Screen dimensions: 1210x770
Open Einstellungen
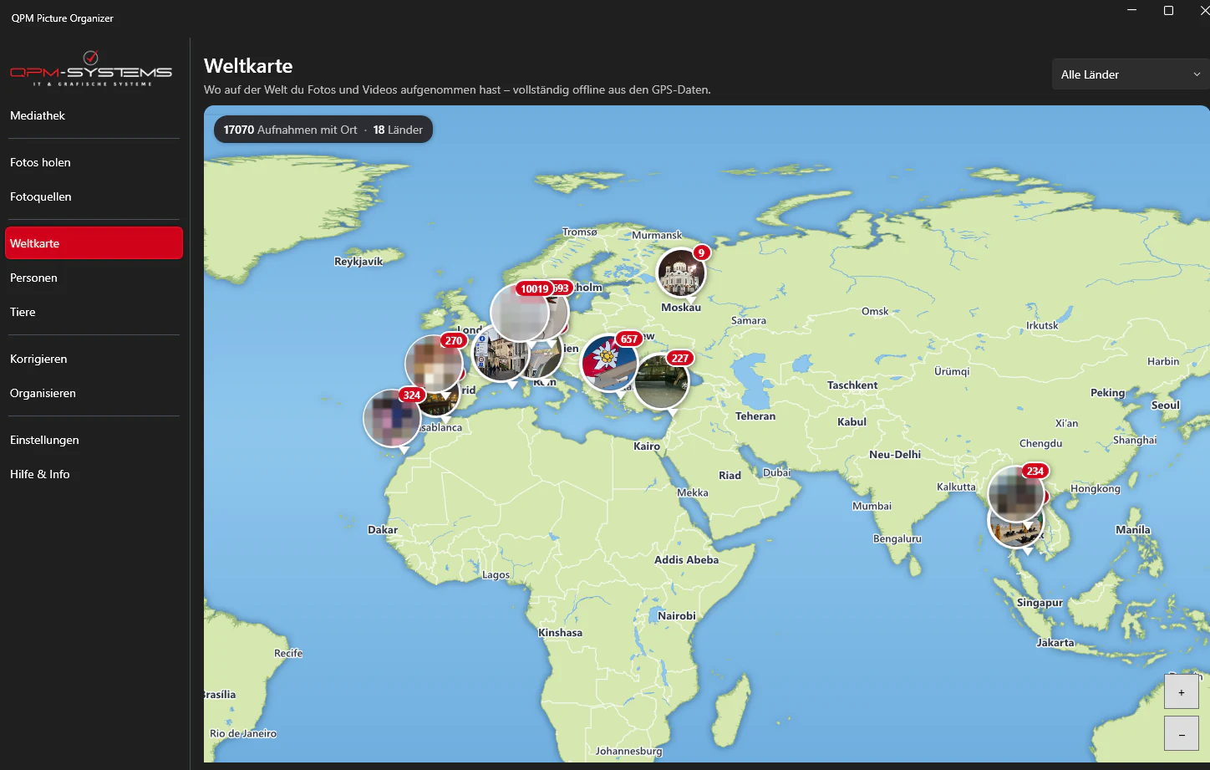(x=94, y=440)
